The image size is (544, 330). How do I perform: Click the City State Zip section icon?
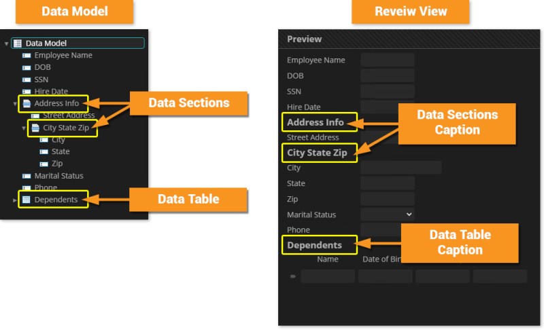pos(35,128)
